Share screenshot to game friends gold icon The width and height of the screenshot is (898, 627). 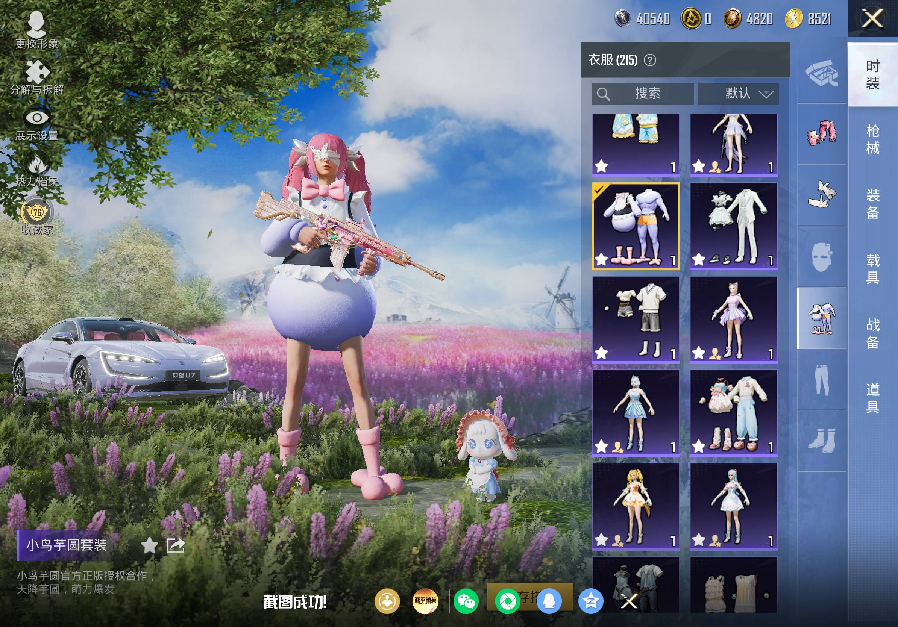pos(387,601)
